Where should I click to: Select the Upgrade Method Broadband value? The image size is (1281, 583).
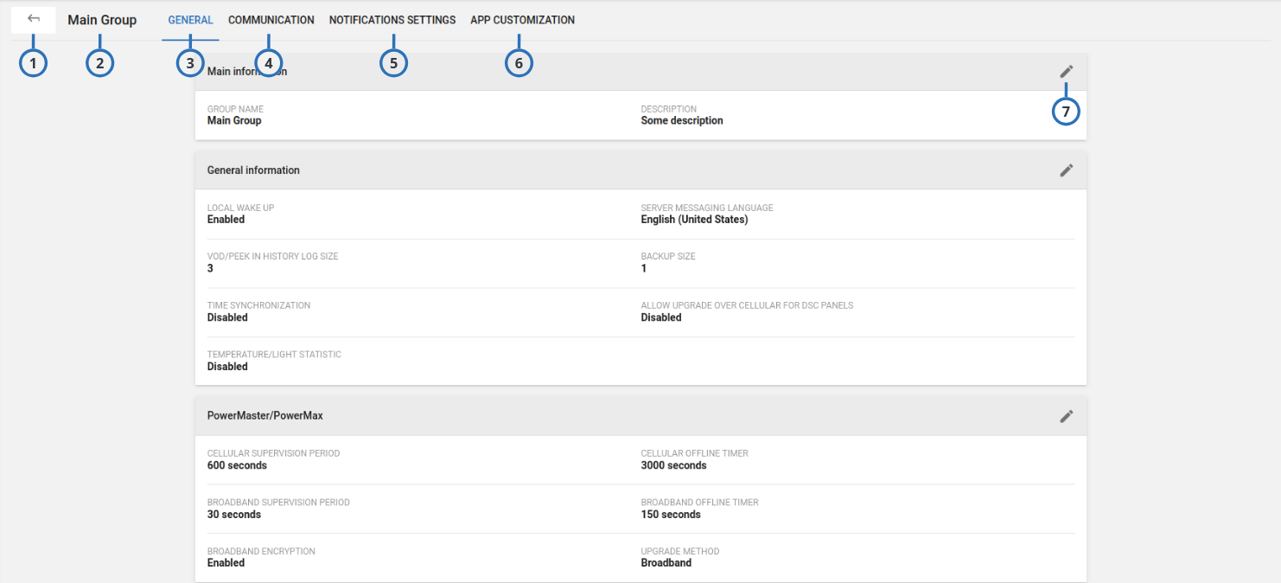pyautogui.click(x=666, y=563)
